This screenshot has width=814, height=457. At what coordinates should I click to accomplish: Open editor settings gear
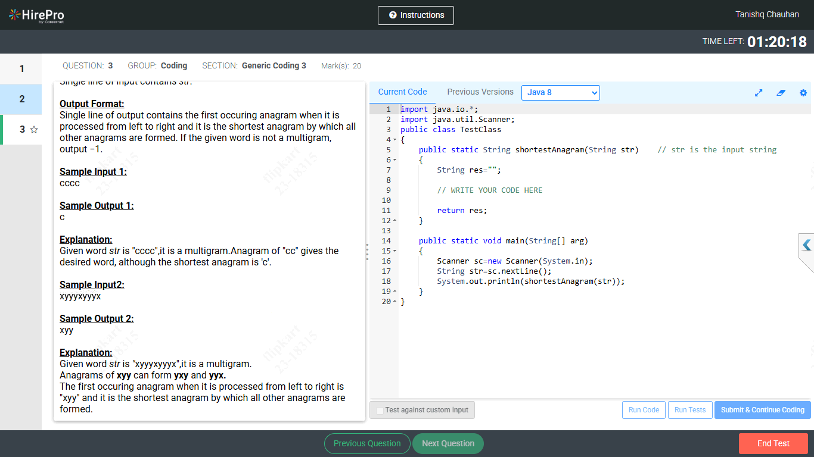coord(803,93)
